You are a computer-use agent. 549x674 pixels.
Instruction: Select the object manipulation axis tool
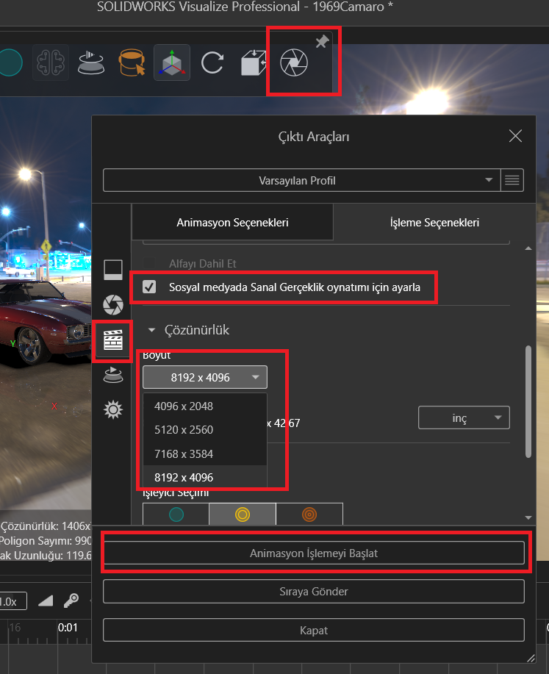pyautogui.click(x=172, y=63)
